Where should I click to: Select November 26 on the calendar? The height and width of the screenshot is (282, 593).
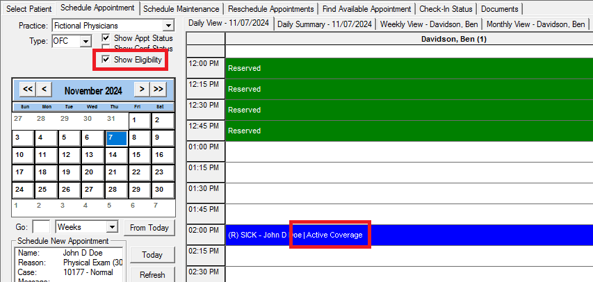coord(70,190)
